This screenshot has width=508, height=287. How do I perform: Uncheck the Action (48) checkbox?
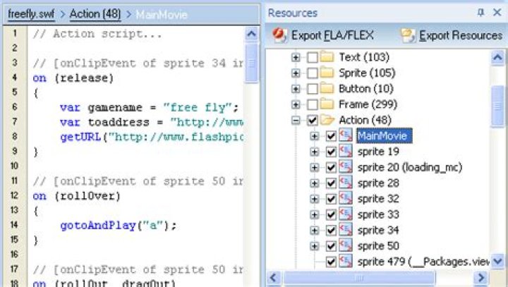click(x=313, y=120)
